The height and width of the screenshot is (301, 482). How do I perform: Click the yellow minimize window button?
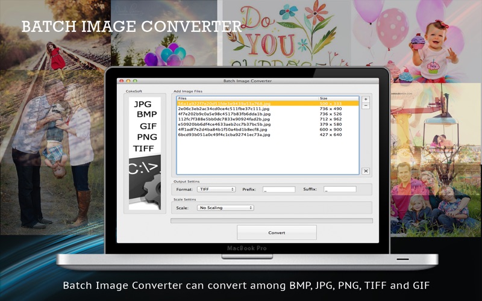[x=128, y=81]
